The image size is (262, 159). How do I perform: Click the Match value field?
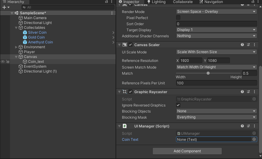pos(250,73)
